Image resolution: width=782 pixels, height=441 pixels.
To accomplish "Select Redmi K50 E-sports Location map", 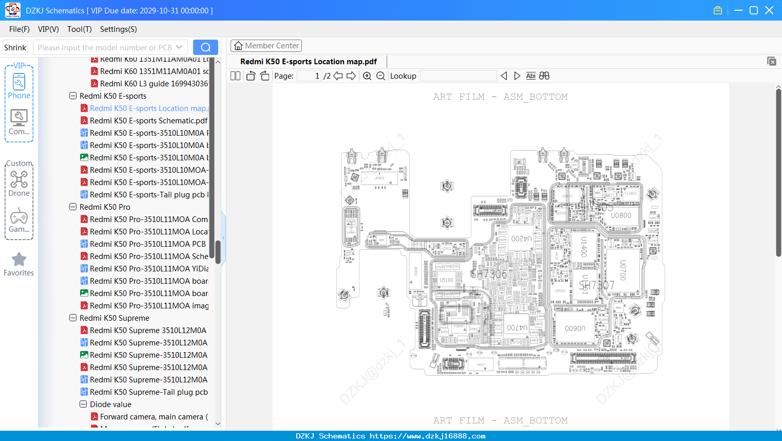I will click(144, 108).
